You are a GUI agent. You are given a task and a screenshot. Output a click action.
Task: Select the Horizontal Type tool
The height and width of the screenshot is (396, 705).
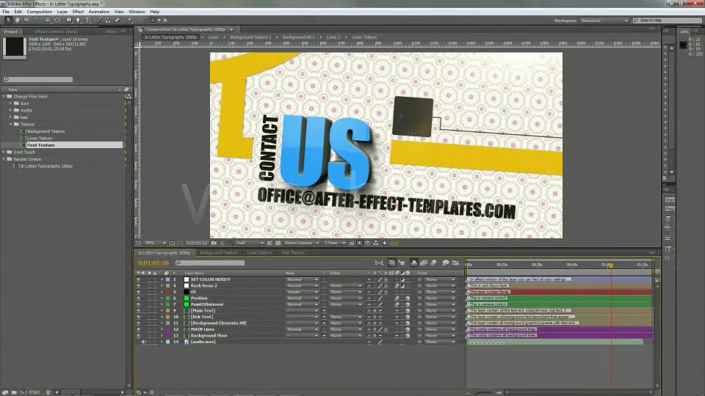click(x=88, y=21)
